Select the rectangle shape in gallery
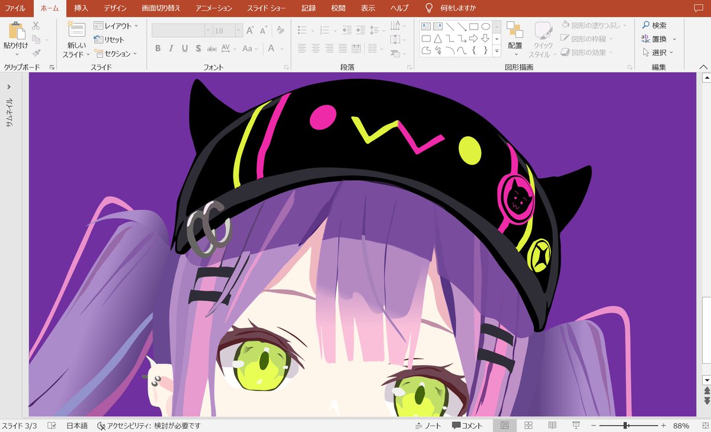The height and width of the screenshot is (432, 711). [473, 27]
